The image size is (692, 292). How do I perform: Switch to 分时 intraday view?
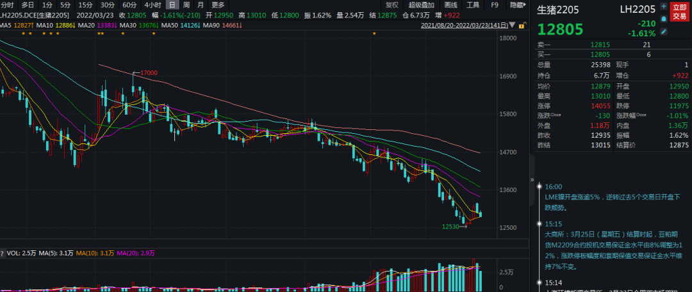(x=7, y=5)
